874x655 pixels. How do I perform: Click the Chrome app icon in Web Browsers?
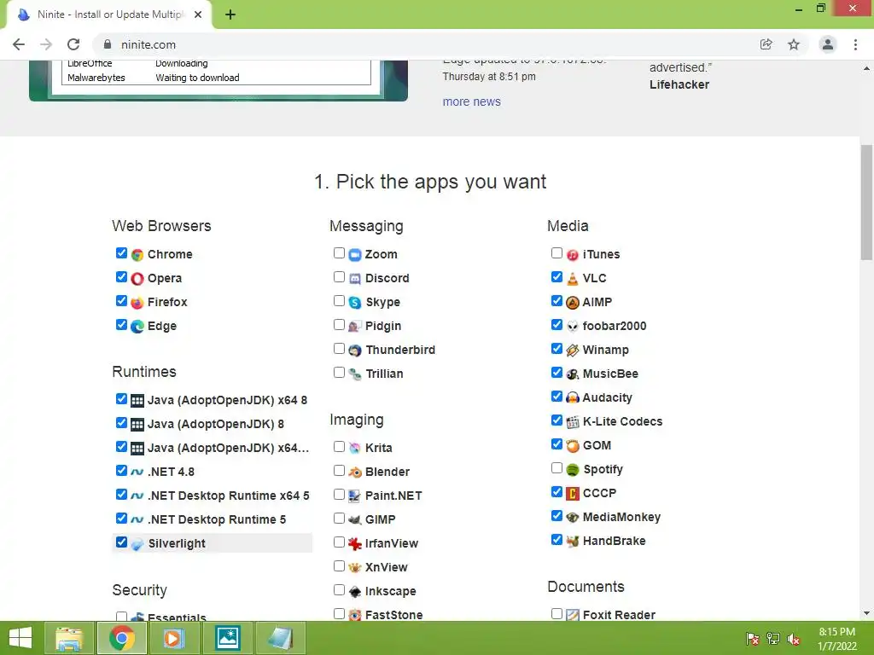(x=137, y=255)
